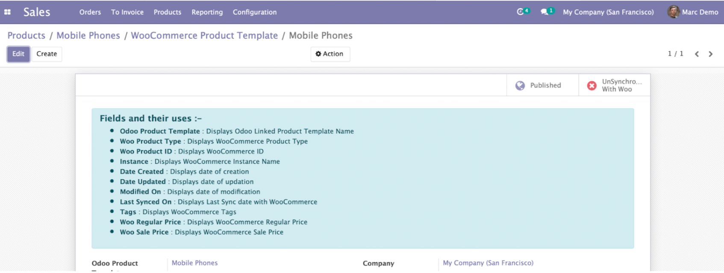
Task: Open the discuss messages chat icon
Action: (x=544, y=12)
